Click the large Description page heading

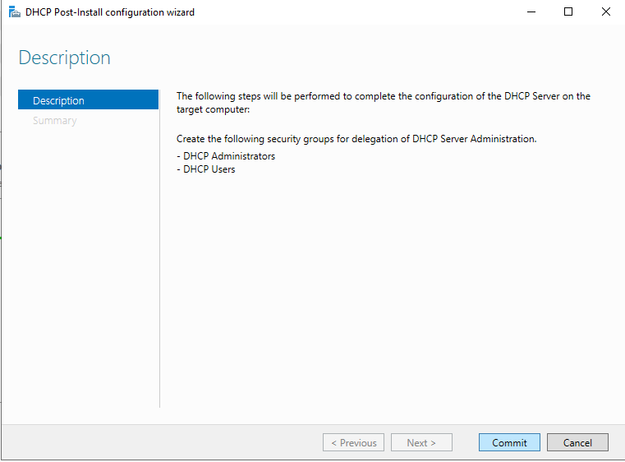(64, 58)
